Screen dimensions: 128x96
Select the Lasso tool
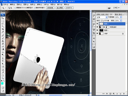(3, 24)
